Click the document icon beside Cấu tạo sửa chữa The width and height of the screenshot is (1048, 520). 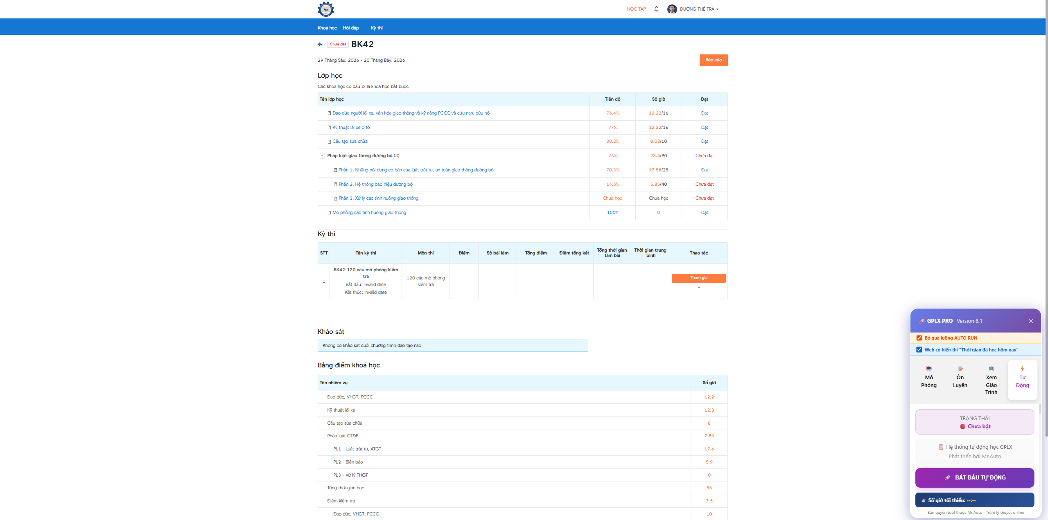329,142
